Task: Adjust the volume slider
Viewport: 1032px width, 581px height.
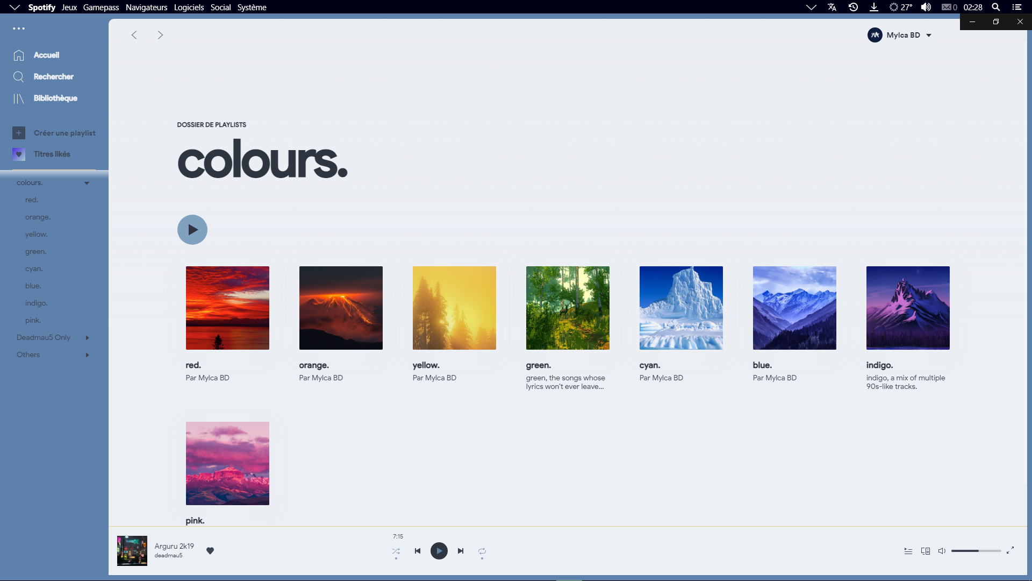Action: (976, 551)
